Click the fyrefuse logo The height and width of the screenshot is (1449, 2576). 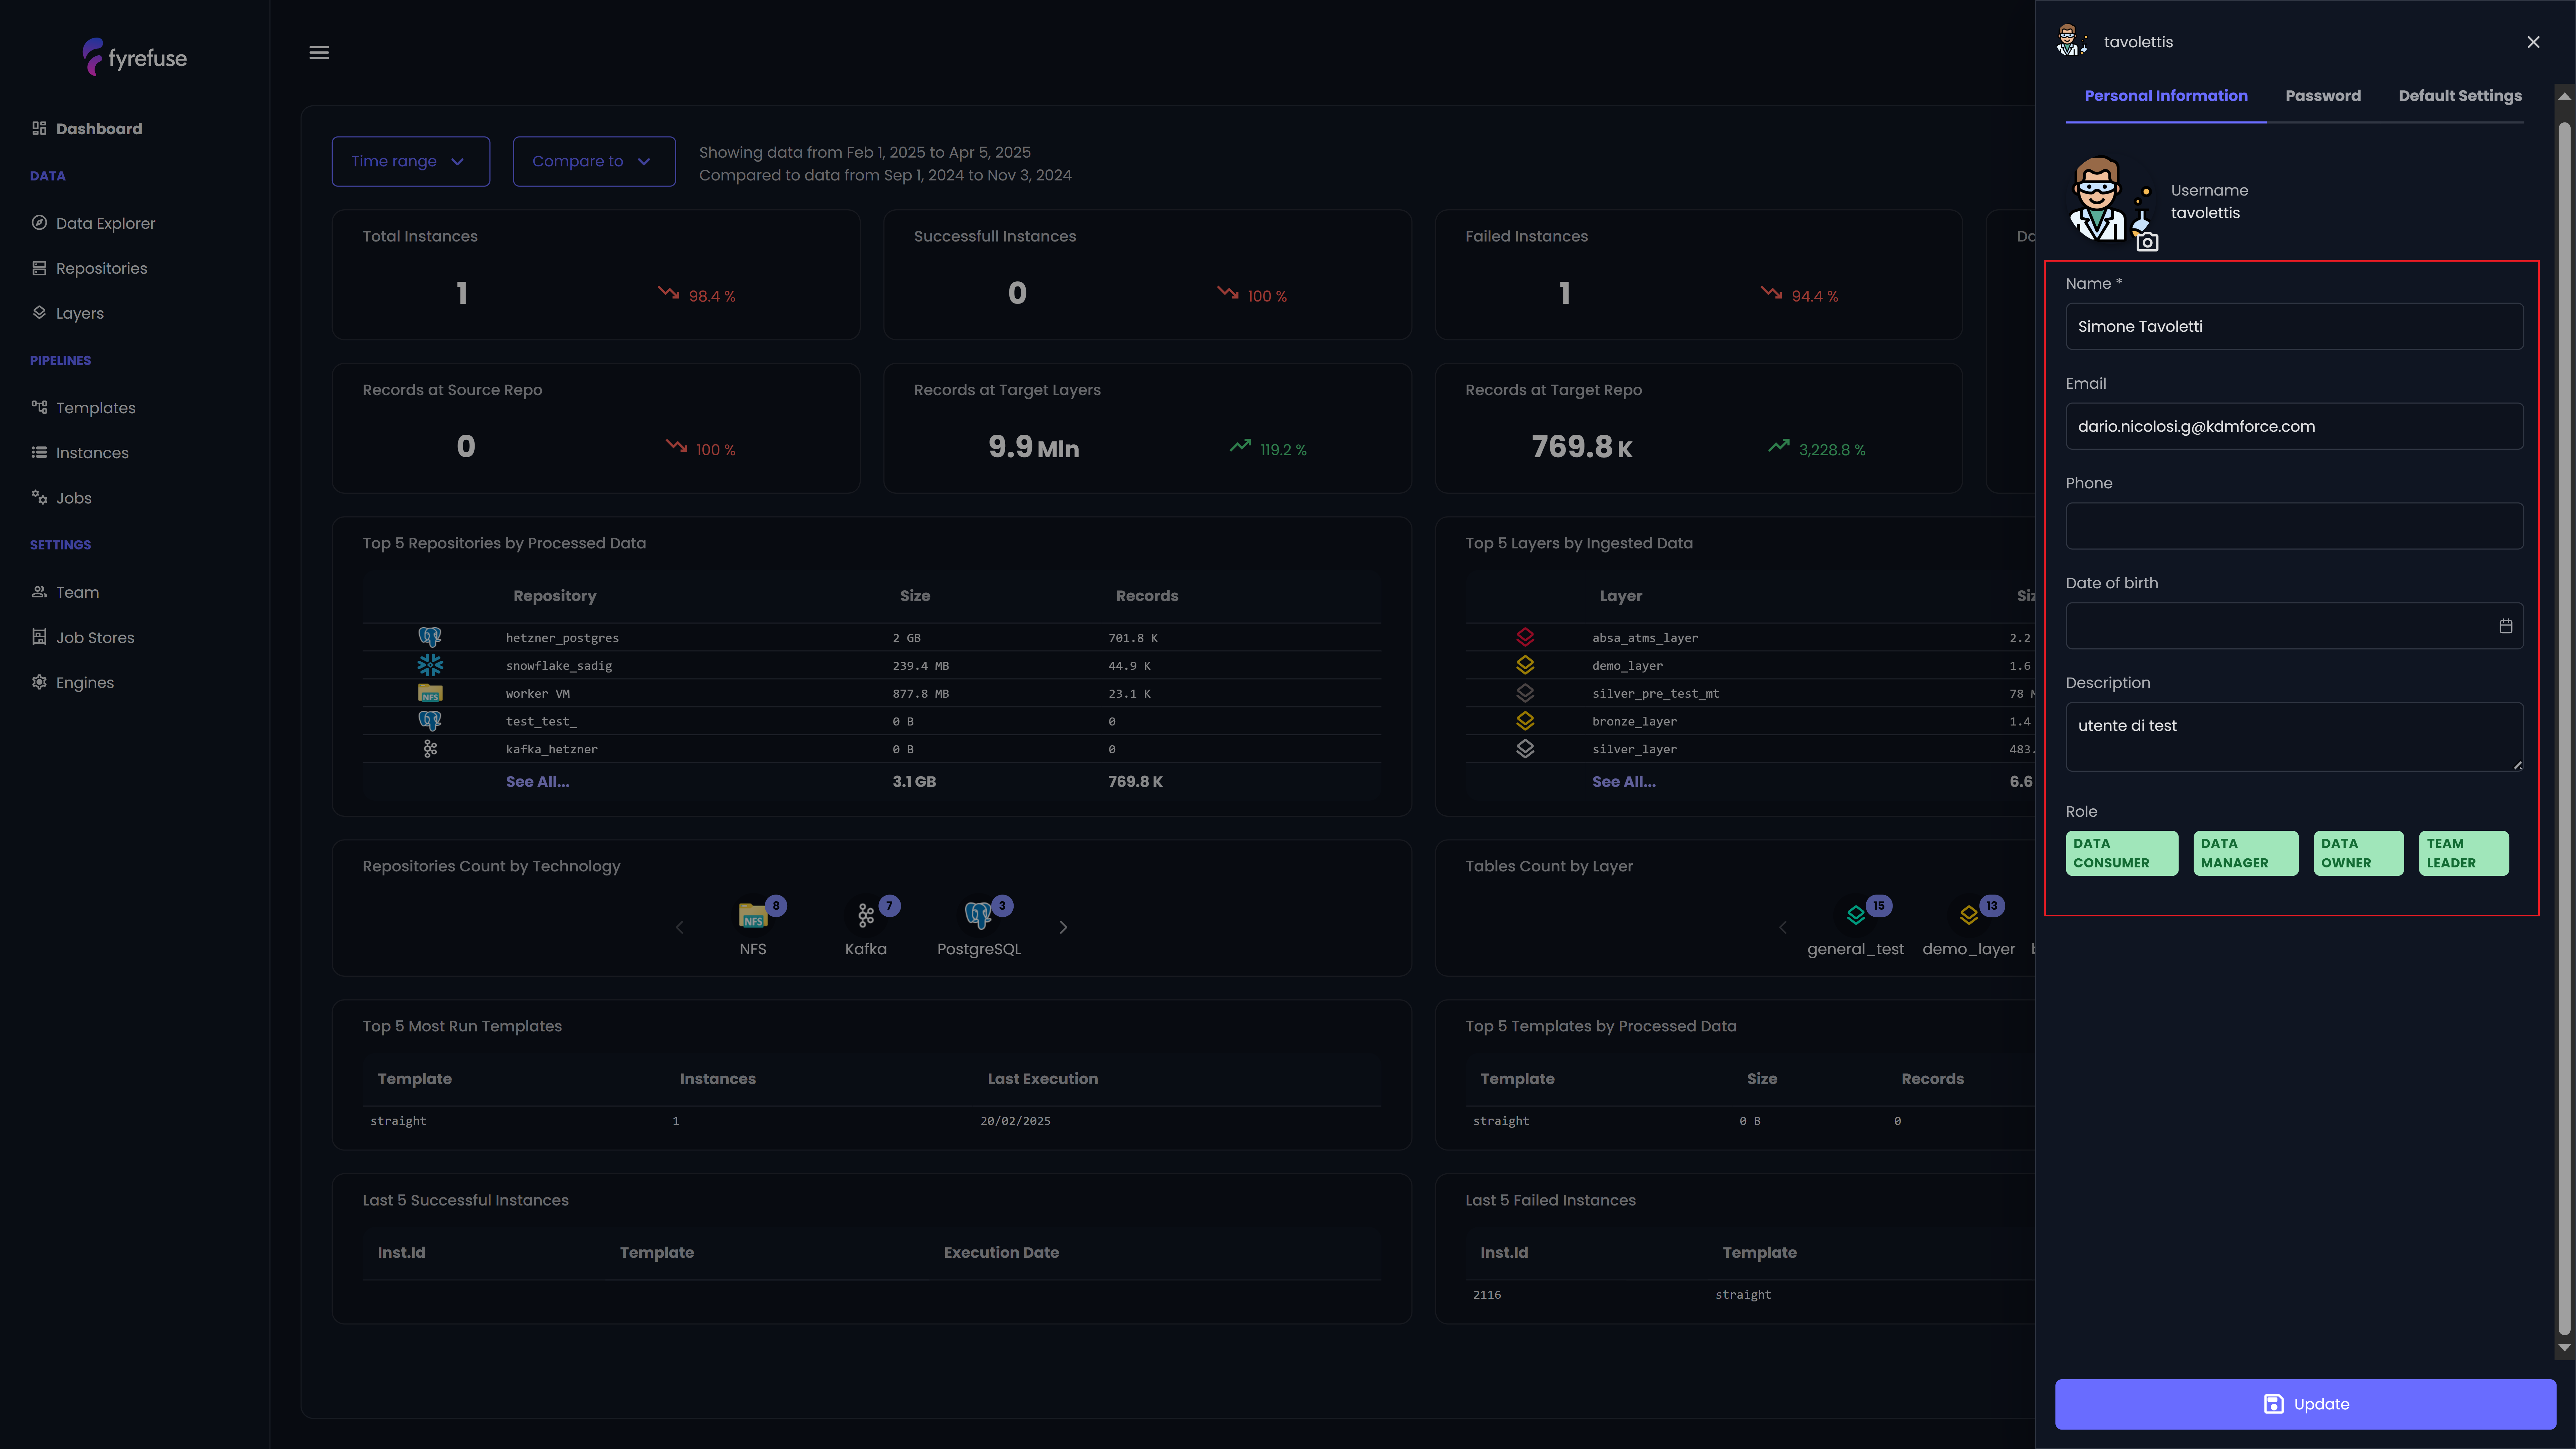(x=135, y=57)
